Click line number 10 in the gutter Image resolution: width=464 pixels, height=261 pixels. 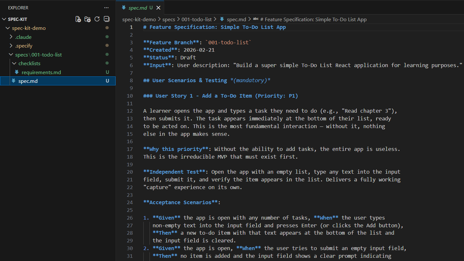coord(129,96)
